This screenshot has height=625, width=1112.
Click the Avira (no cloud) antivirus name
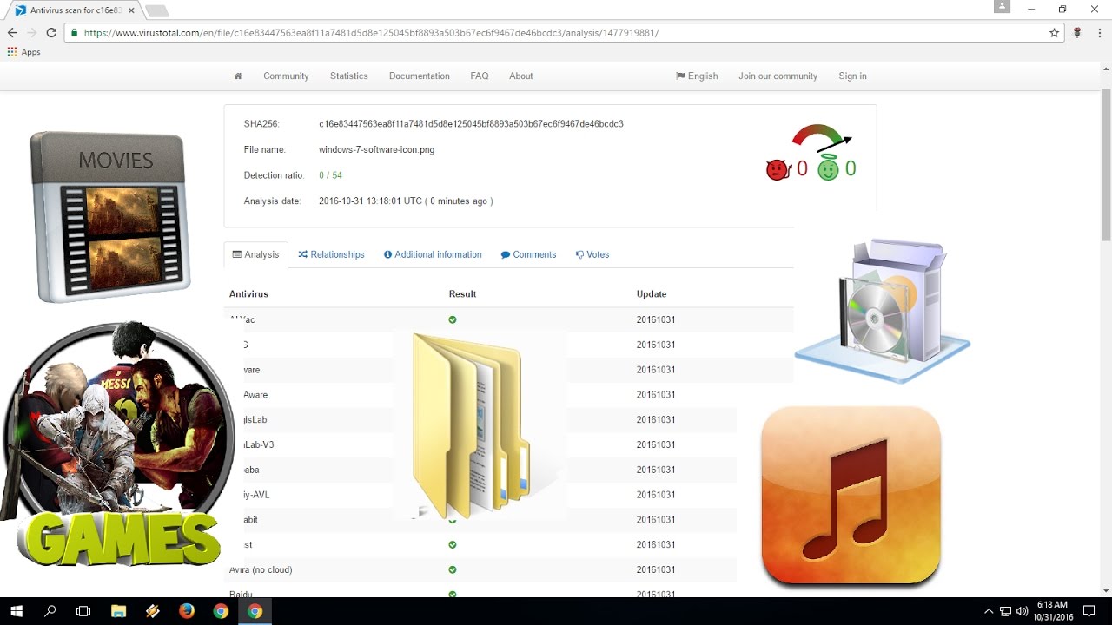pos(261,570)
